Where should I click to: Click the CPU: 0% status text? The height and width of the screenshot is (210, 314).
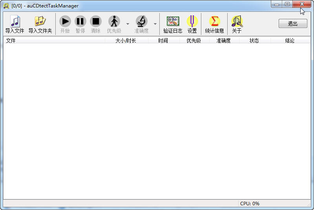(250, 204)
